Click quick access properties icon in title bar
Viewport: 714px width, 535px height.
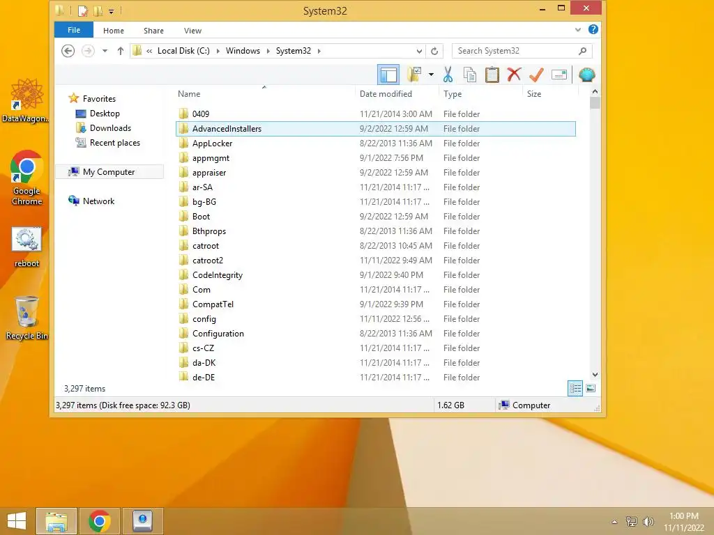(x=83, y=10)
